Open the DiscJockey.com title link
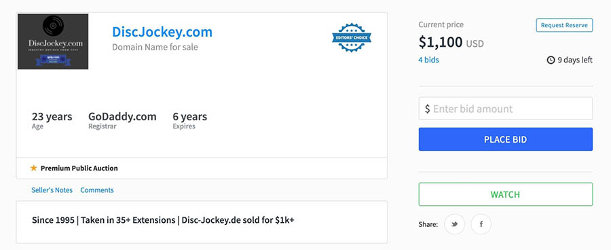Image resolution: width=611 pixels, height=250 pixels. (162, 32)
